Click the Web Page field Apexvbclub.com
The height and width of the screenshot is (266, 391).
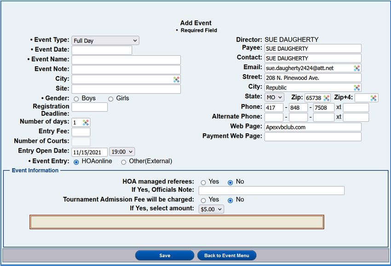[x=313, y=127]
